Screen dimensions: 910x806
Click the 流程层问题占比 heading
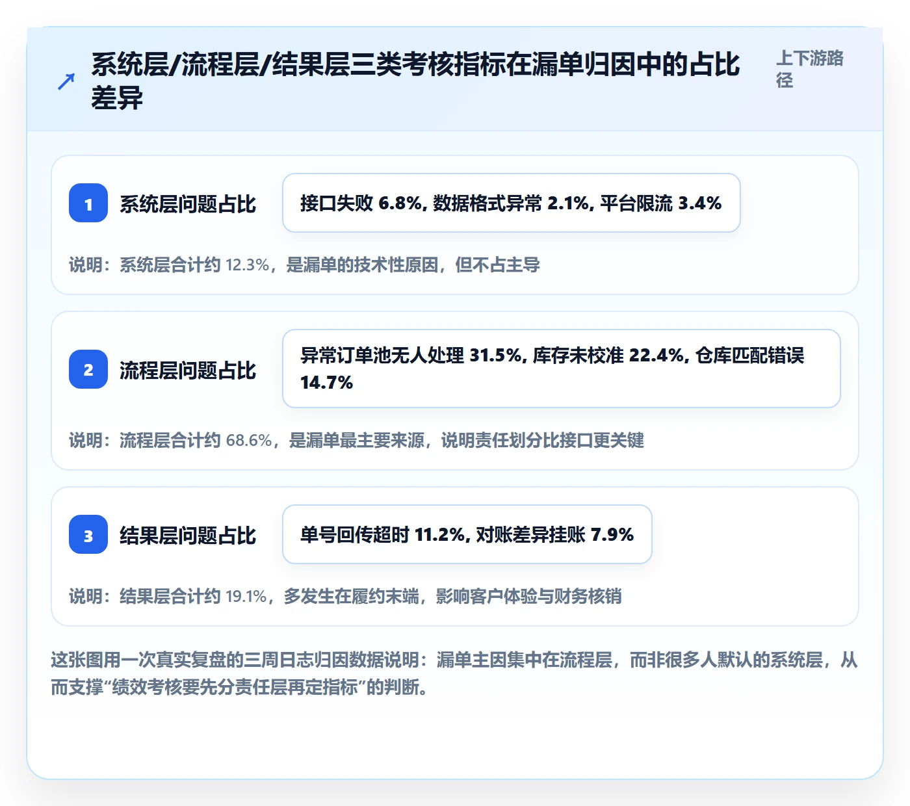188,370
